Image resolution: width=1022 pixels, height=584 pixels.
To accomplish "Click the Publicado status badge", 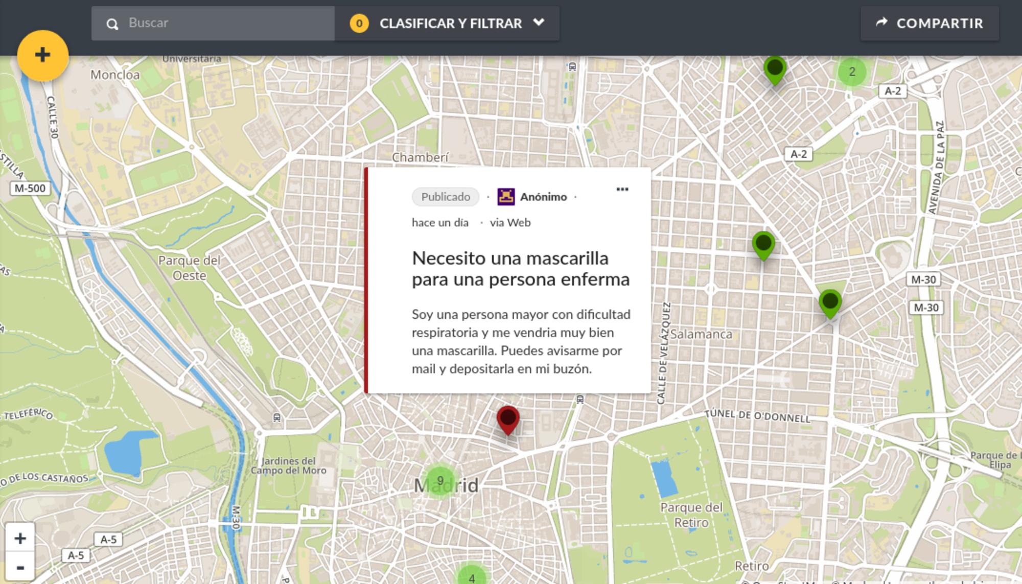I will point(445,196).
